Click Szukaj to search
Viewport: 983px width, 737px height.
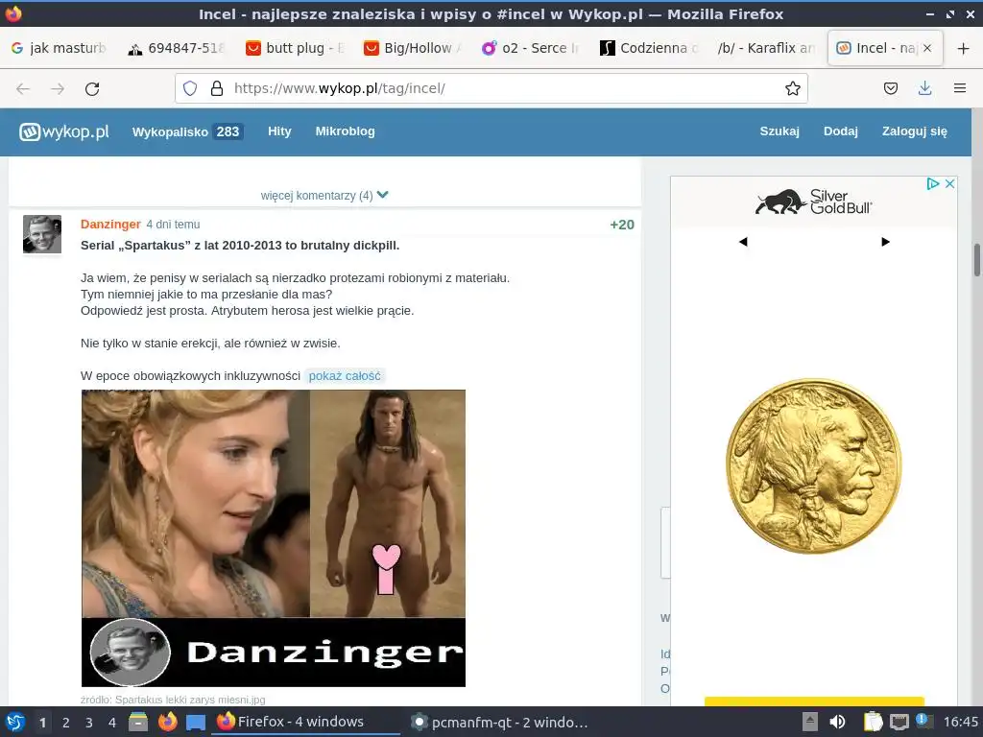(779, 131)
